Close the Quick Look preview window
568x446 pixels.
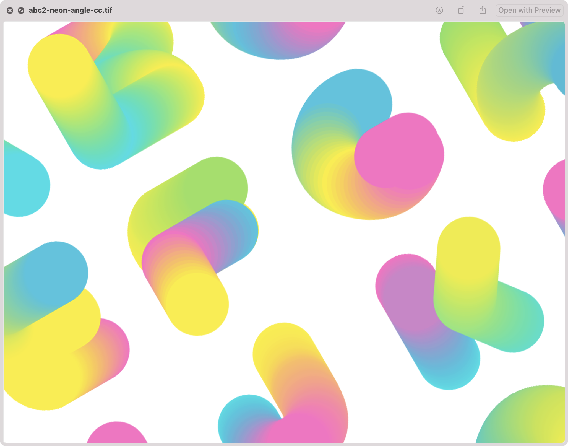(10, 11)
